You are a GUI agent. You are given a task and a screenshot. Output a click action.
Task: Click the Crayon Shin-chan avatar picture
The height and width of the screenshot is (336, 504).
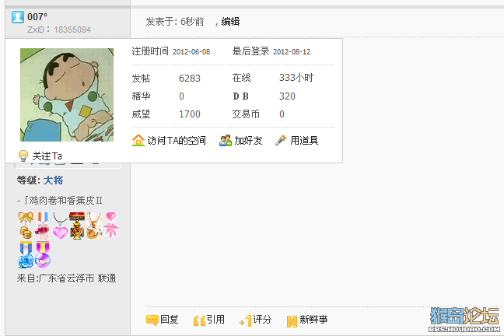click(67, 95)
